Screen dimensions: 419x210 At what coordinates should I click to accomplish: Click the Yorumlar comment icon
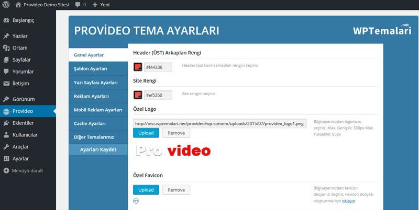click(6, 72)
